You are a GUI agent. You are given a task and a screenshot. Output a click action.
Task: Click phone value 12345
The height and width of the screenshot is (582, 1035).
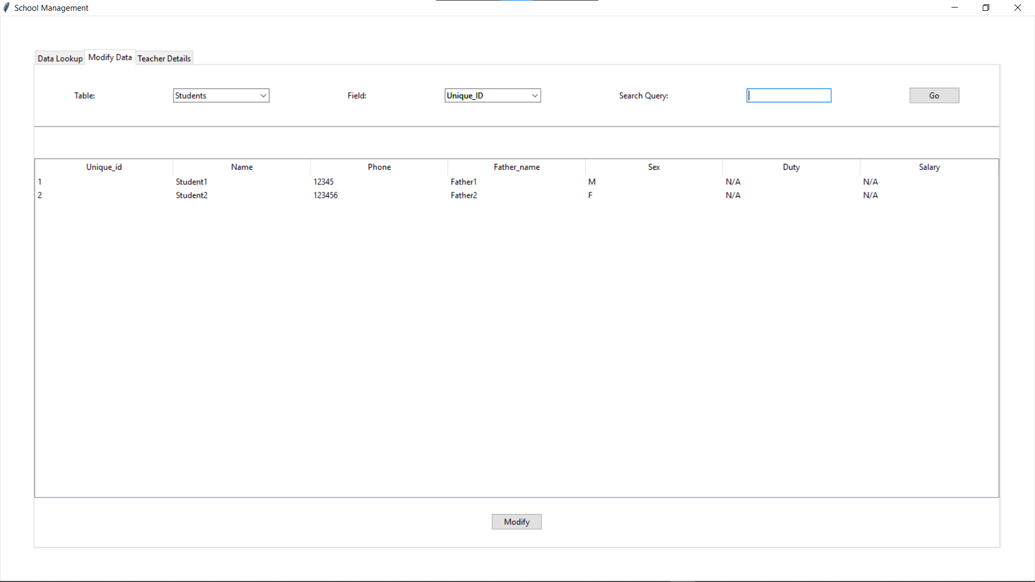click(323, 182)
